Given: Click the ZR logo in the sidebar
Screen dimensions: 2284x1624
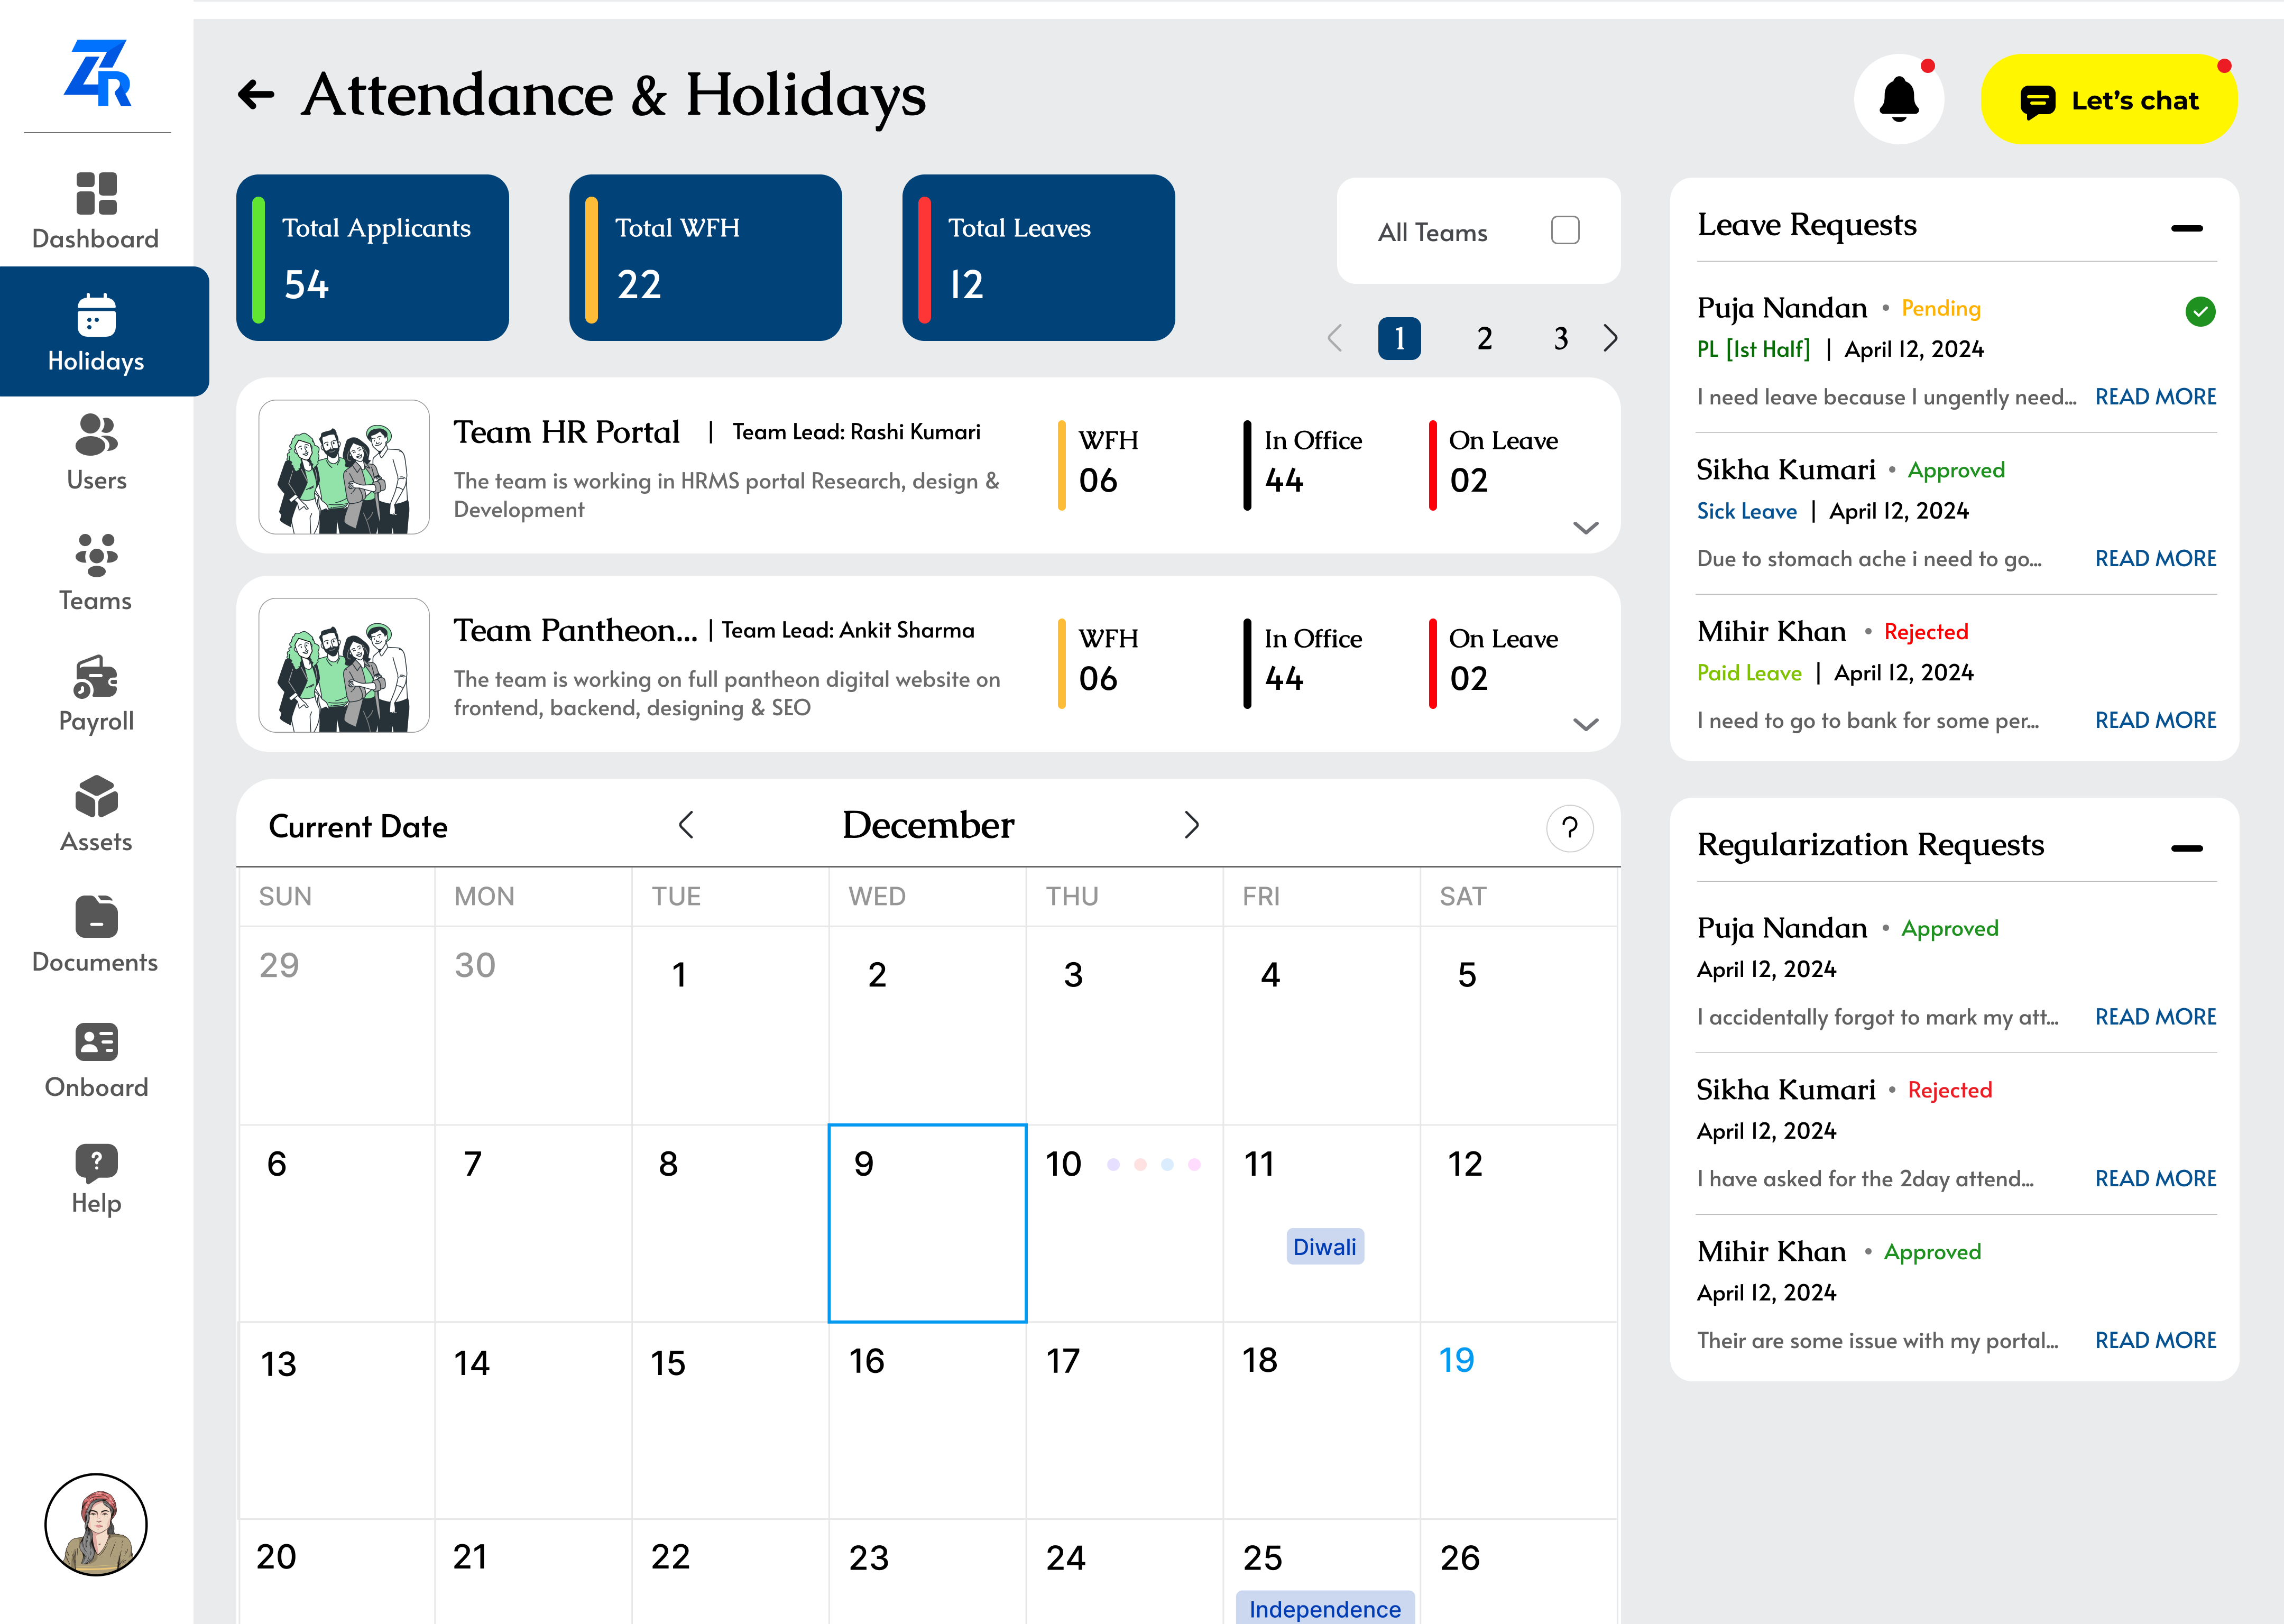Looking at the screenshot, I should coord(97,74).
